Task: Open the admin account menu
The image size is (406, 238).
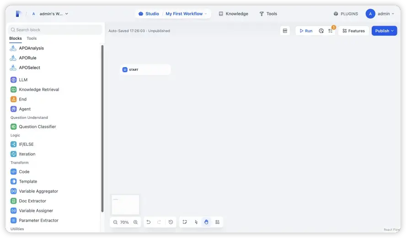Action: (380, 14)
